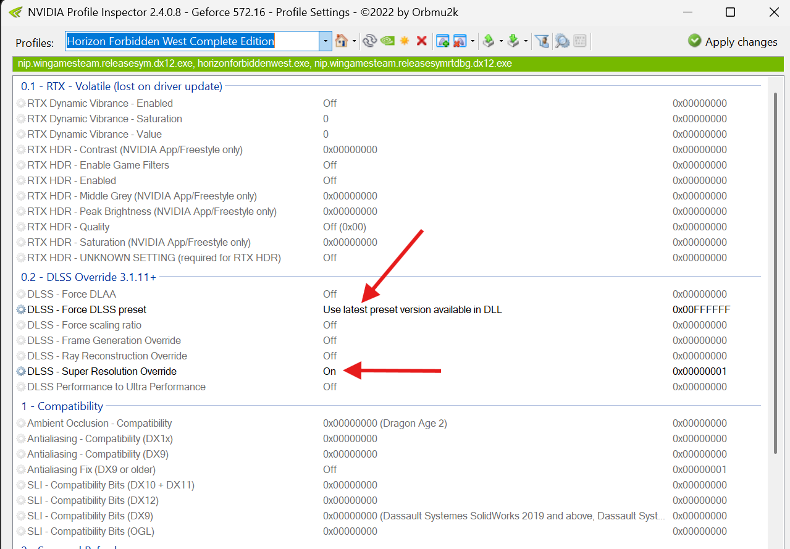Click the 0x00000001 hex value of Super Resolution Override
This screenshot has width=790, height=549.
(700, 371)
